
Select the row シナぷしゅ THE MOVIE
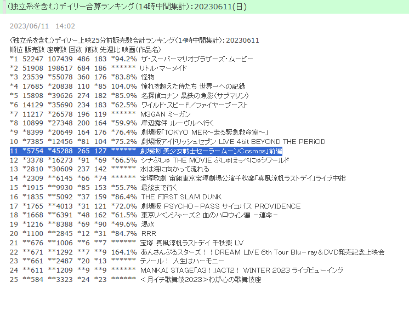(x=150, y=160)
